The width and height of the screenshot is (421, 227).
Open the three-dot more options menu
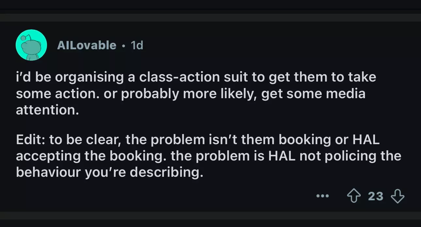[x=322, y=196]
